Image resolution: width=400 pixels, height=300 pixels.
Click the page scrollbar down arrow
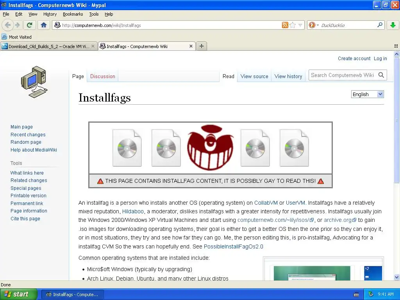click(396, 277)
